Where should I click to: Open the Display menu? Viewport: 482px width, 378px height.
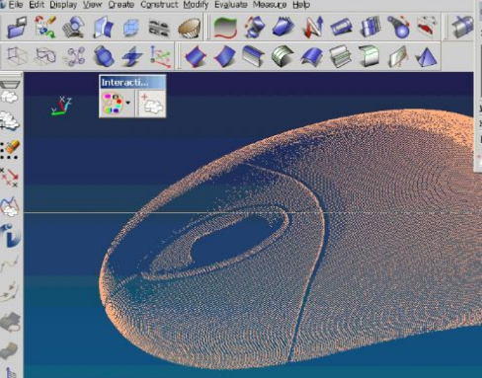(63, 5)
